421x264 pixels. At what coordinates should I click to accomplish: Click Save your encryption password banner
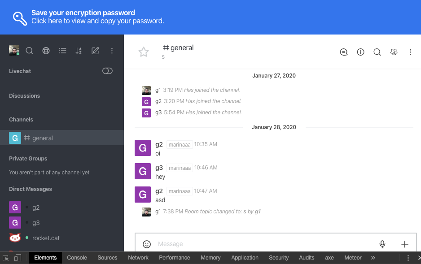tap(210, 17)
